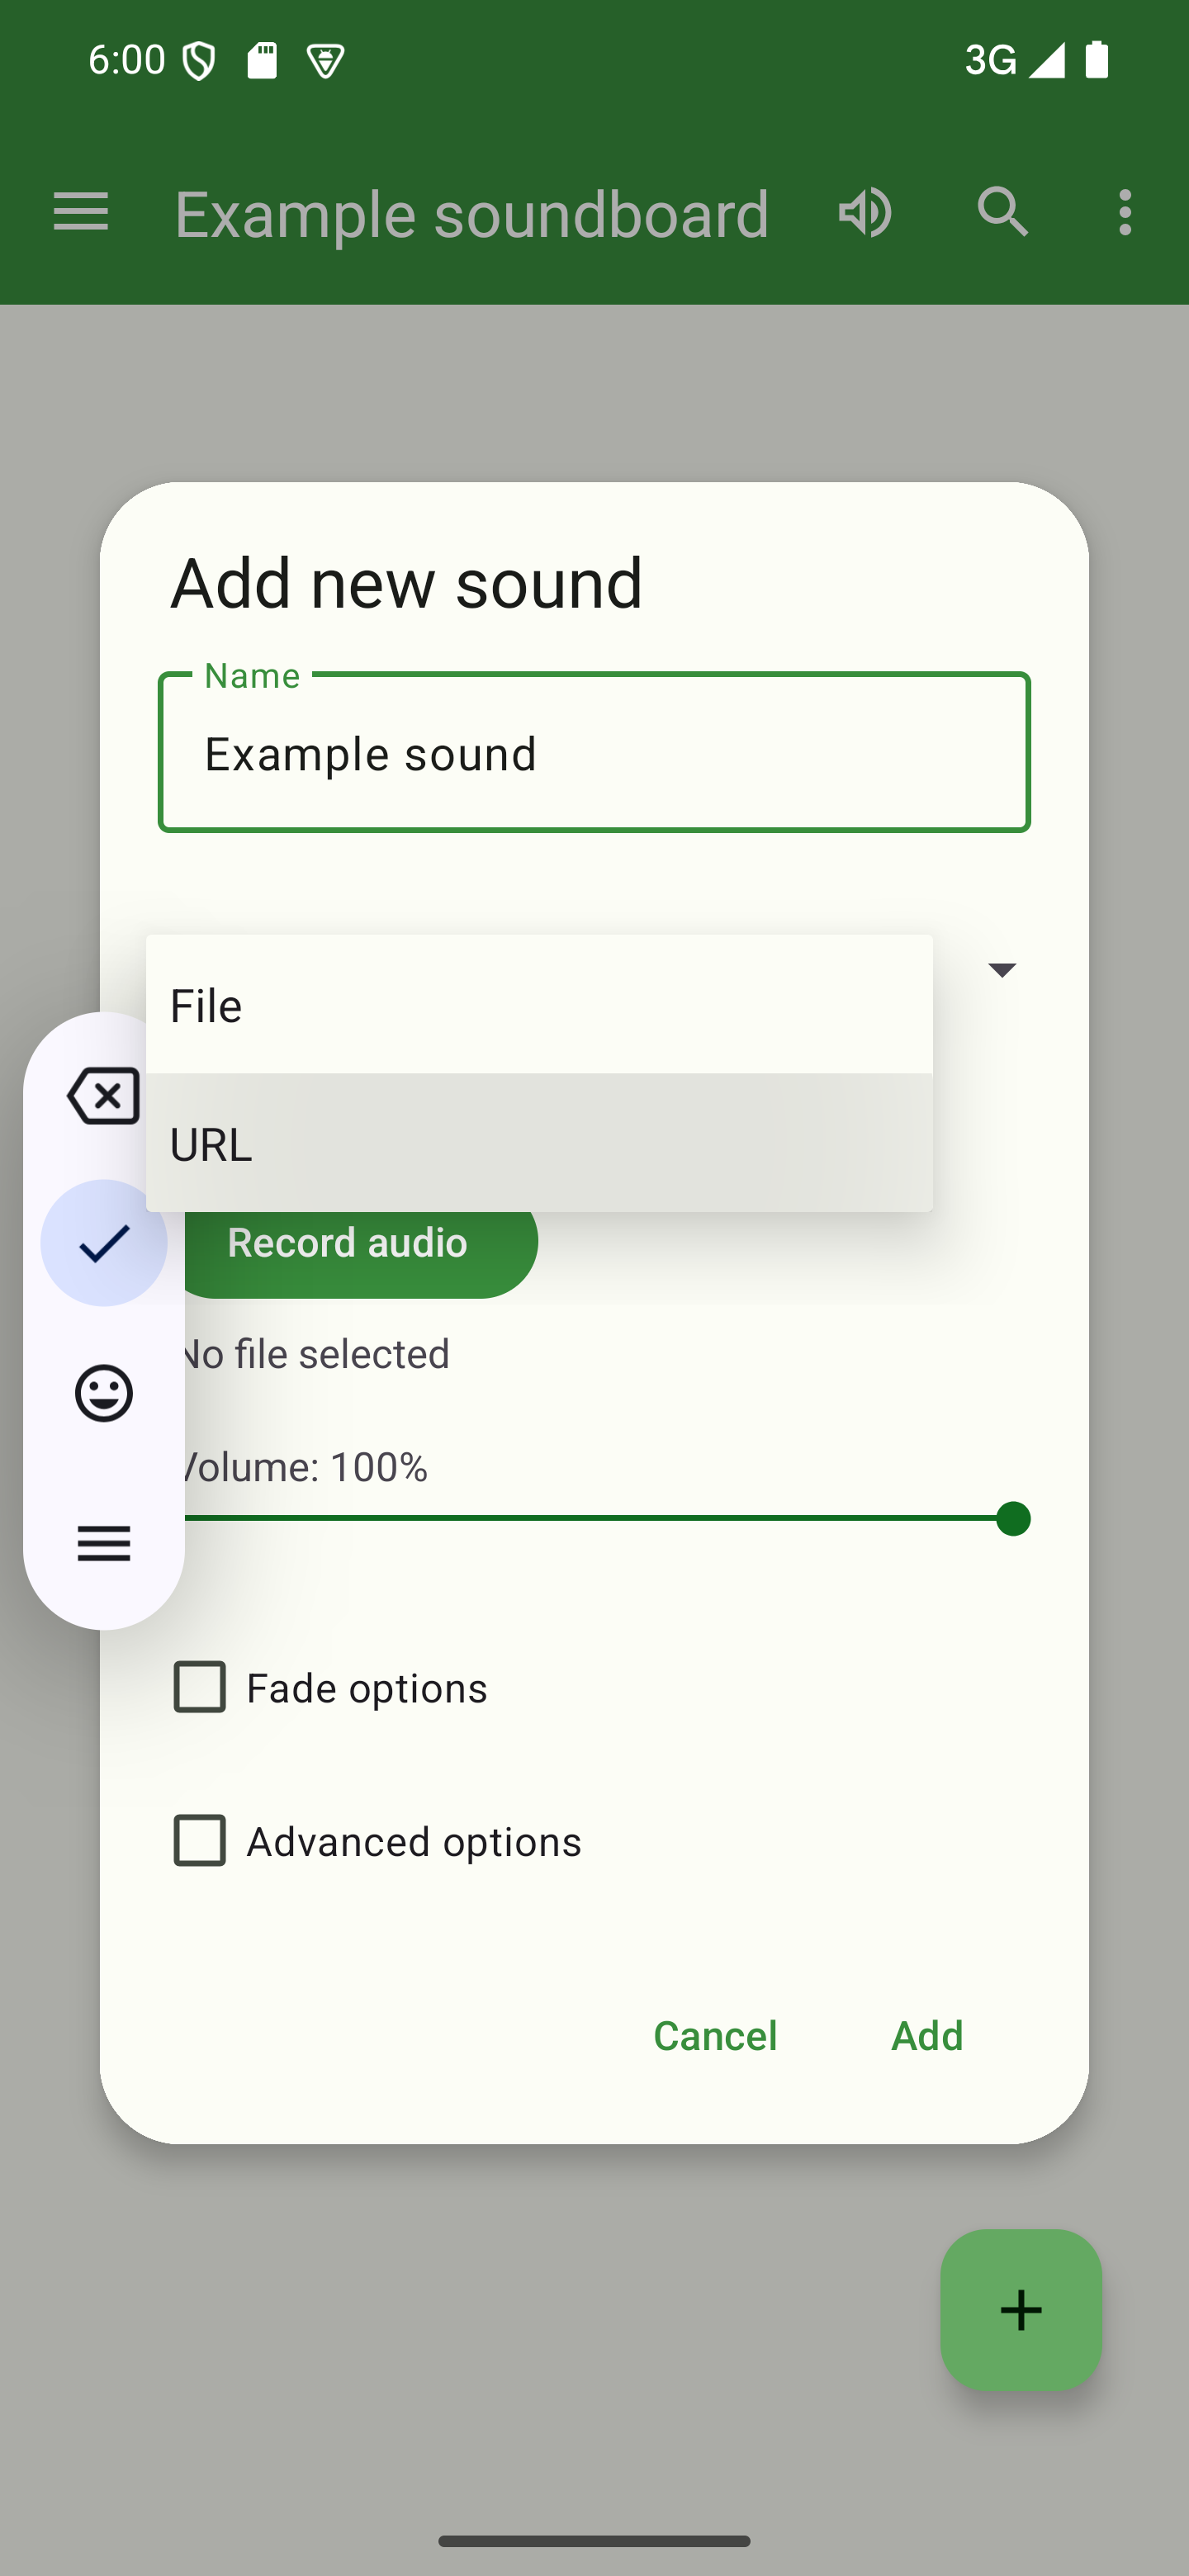Click the volume slider handle
Viewport: 1189px width, 2576px height.
pos(1013,1519)
